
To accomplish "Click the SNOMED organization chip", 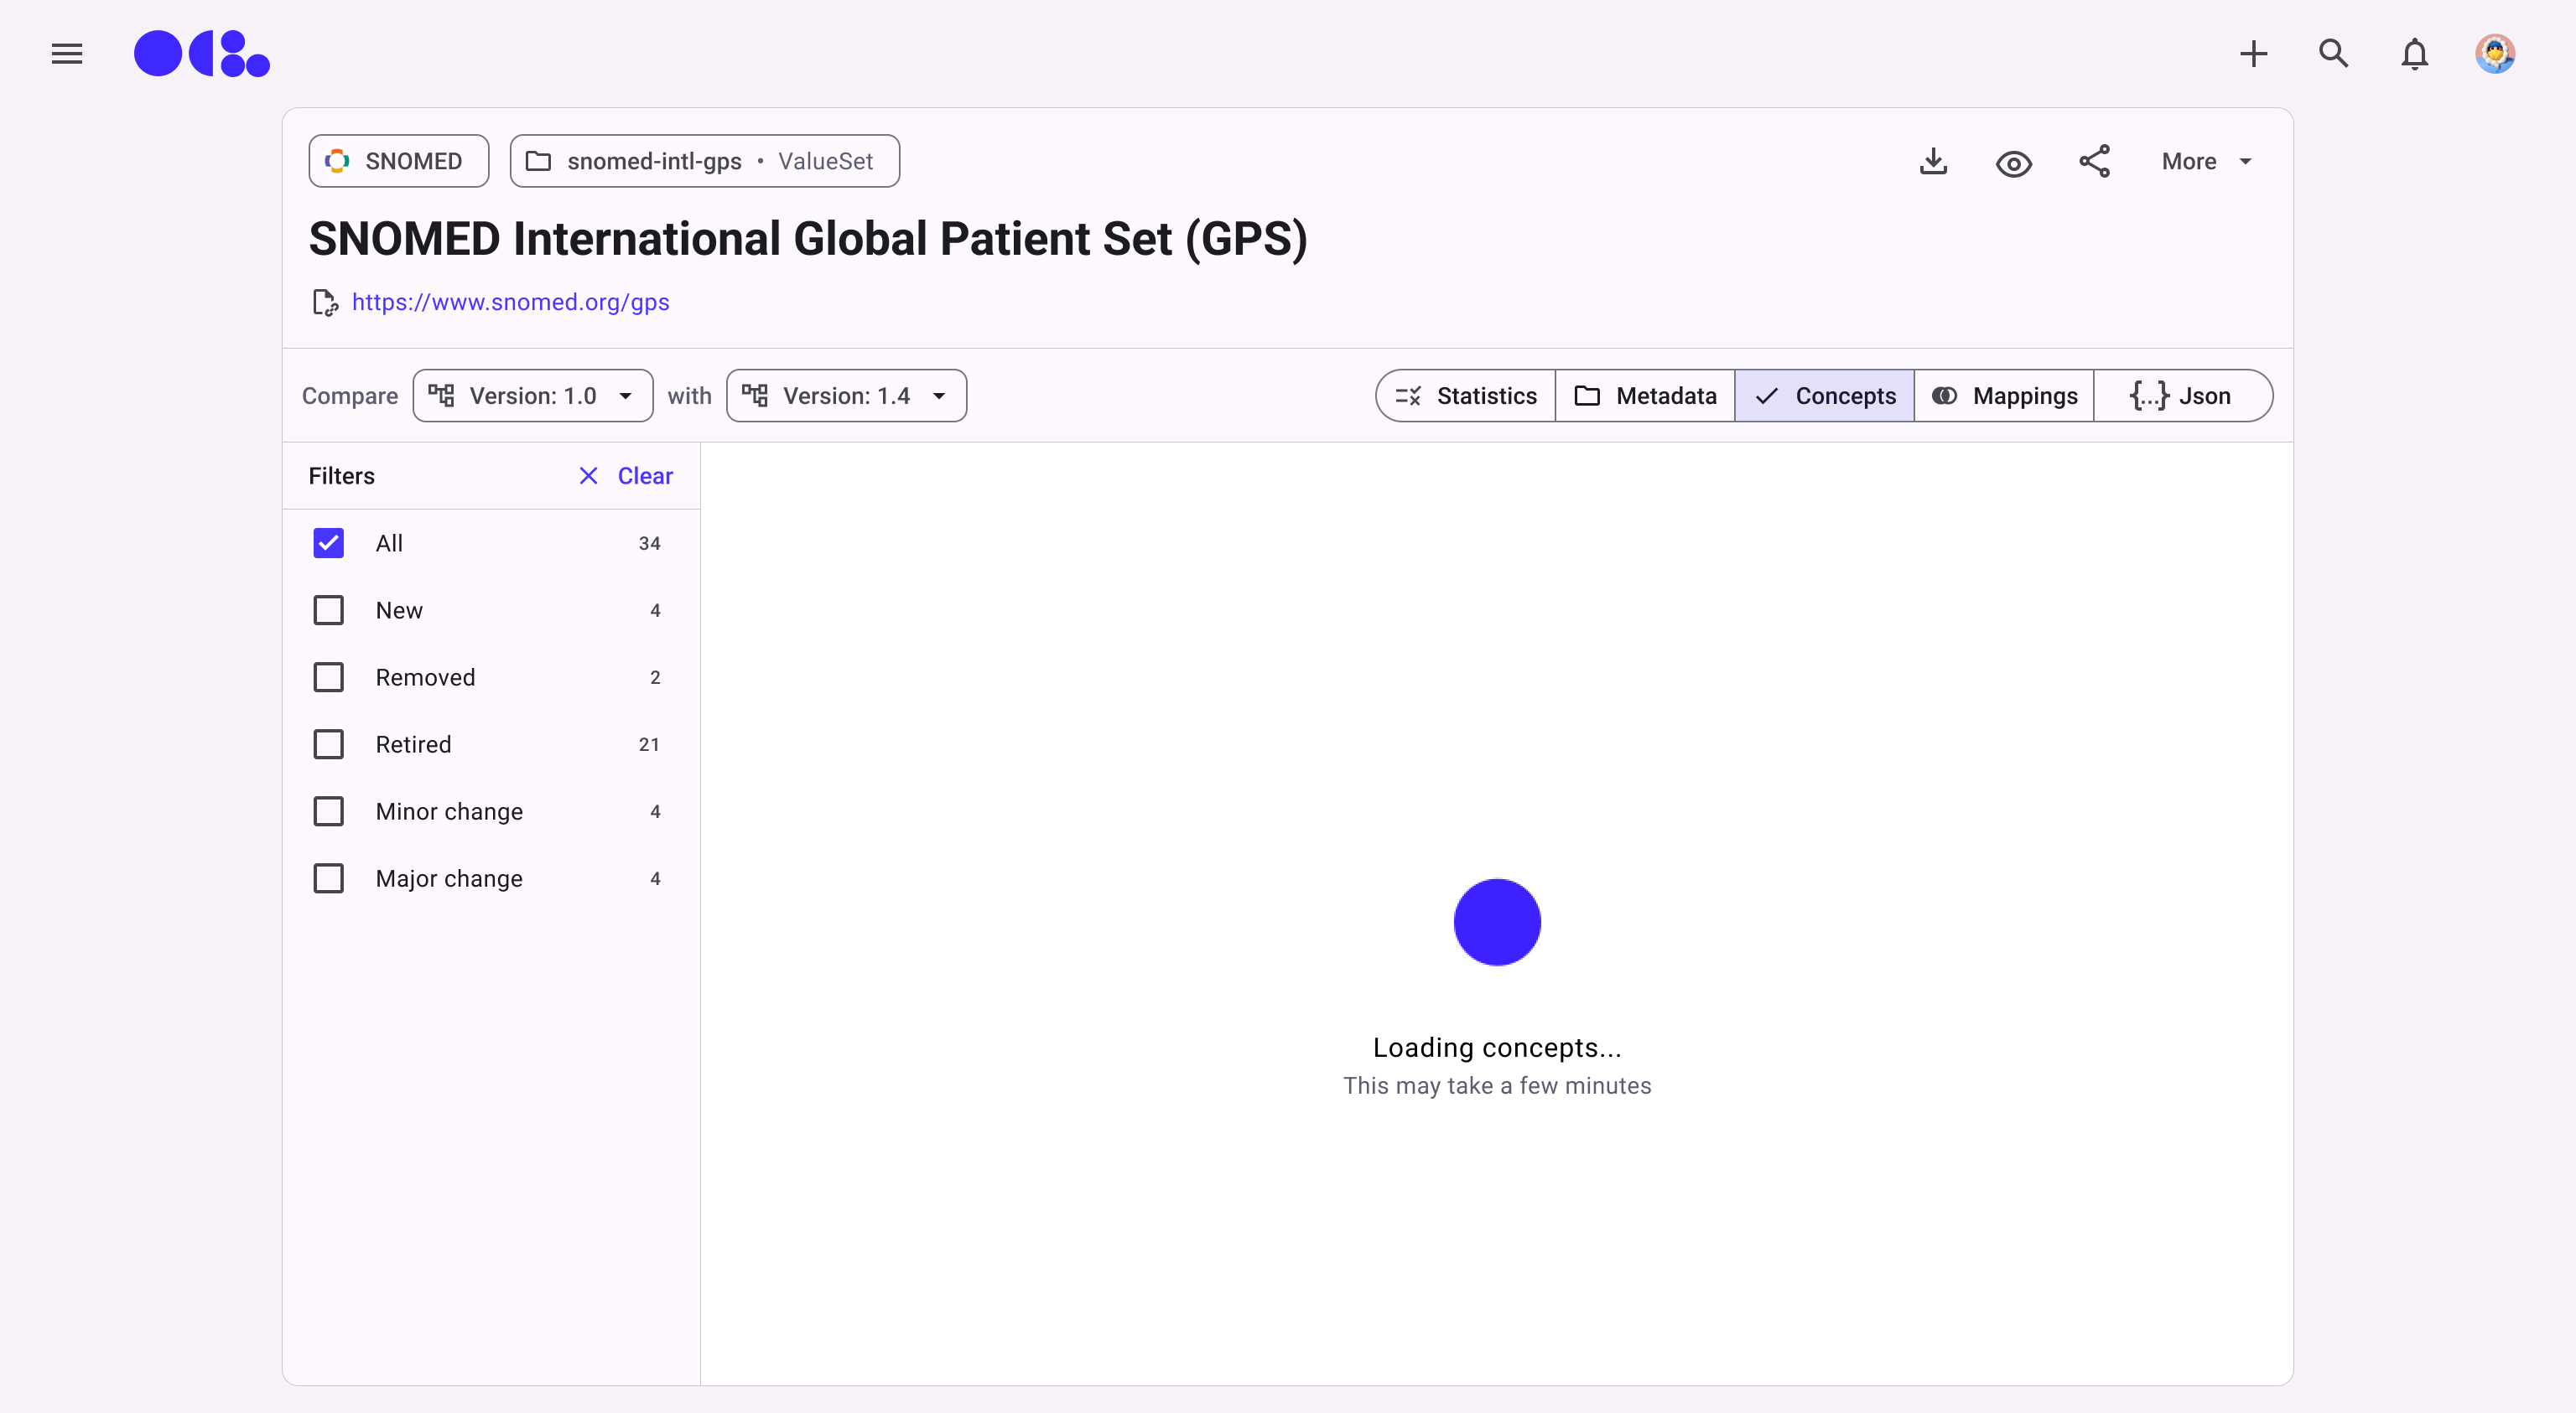I will [398, 162].
